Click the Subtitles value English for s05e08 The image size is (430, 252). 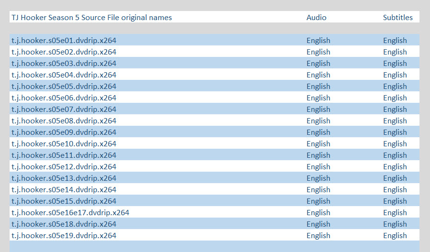point(395,121)
